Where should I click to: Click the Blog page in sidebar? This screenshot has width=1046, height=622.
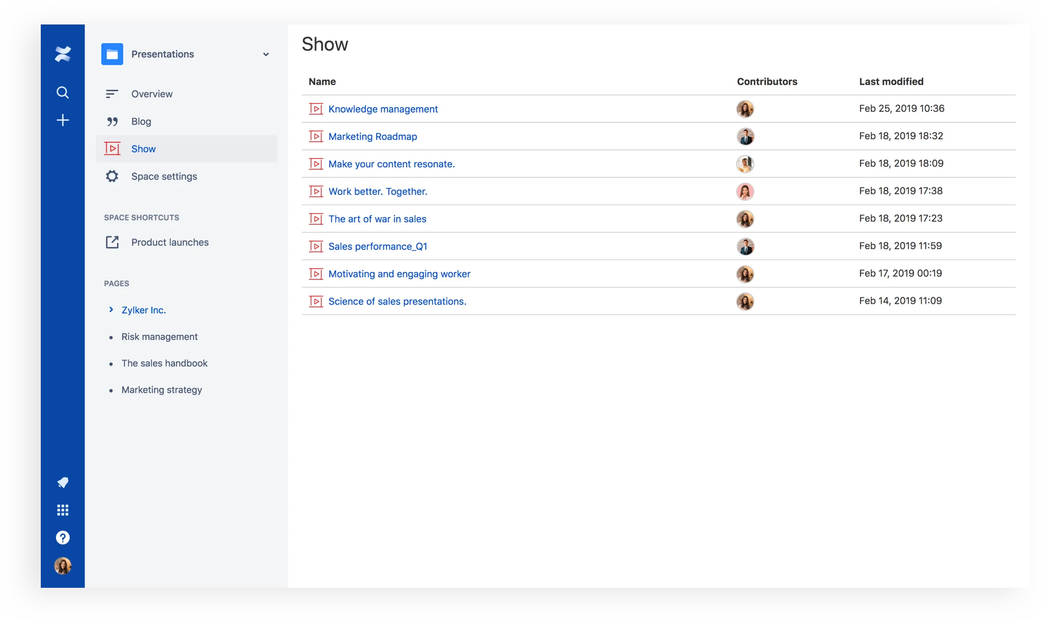pyautogui.click(x=141, y=121)
